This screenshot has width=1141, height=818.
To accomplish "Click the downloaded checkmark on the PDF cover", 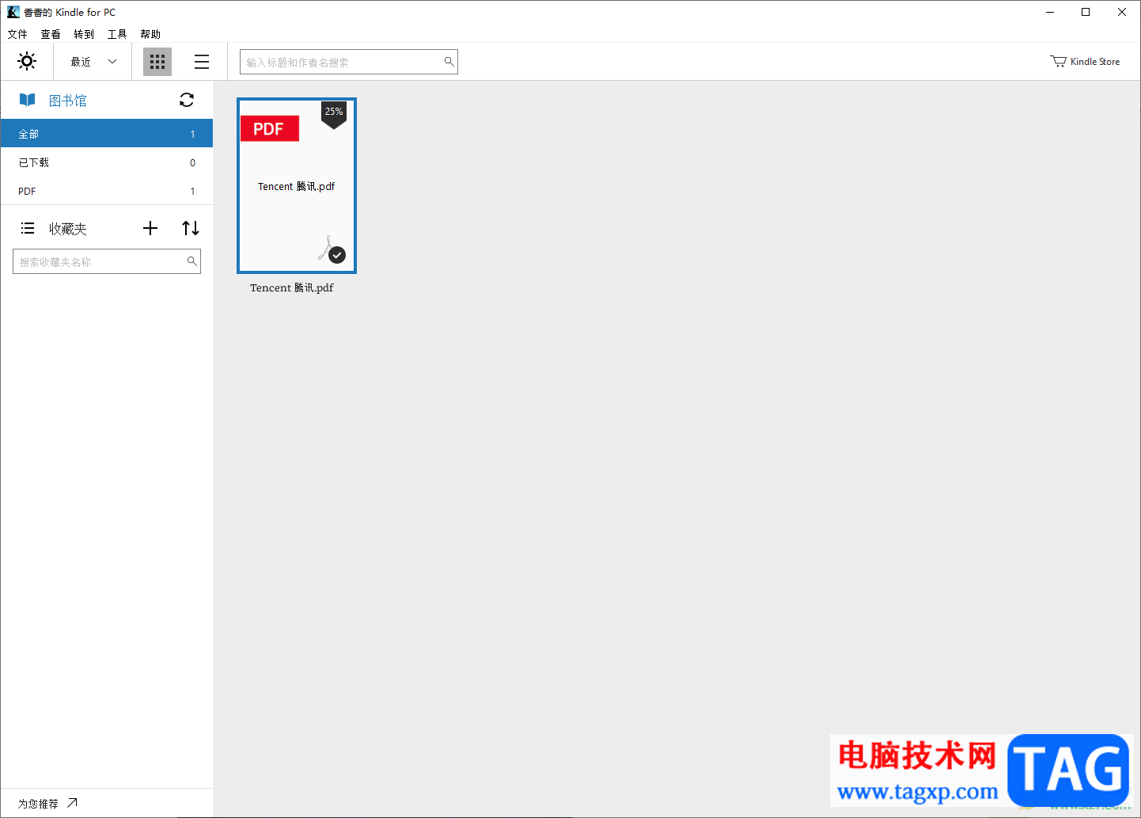I will (x=337, y=255).
